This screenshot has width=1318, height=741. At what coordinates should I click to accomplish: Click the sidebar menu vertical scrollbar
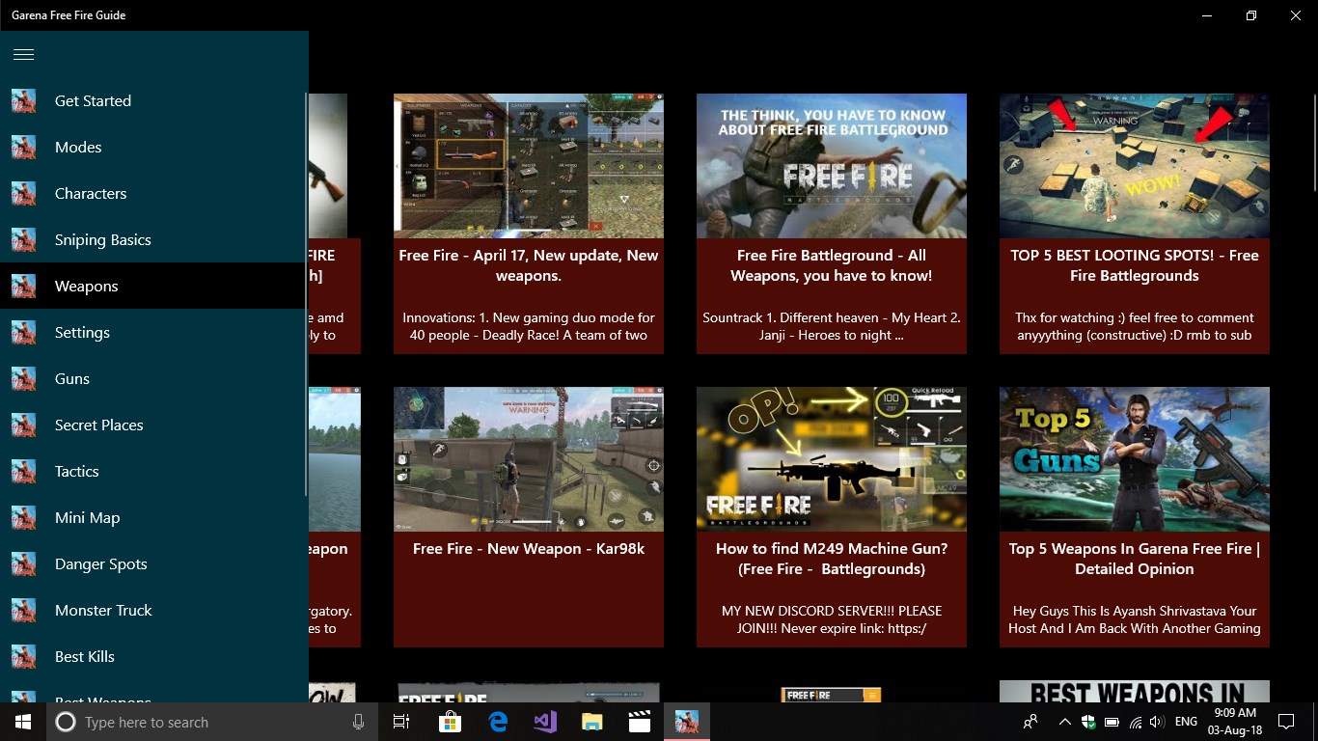coord(306,294)
